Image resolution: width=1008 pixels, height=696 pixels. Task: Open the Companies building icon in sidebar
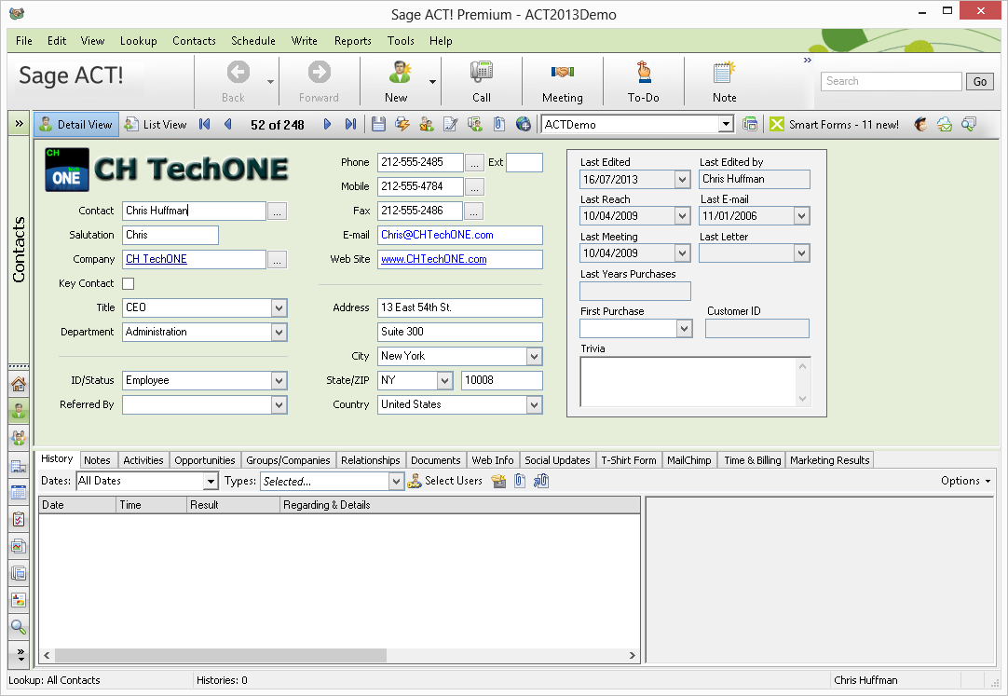(x=19, y=466)
